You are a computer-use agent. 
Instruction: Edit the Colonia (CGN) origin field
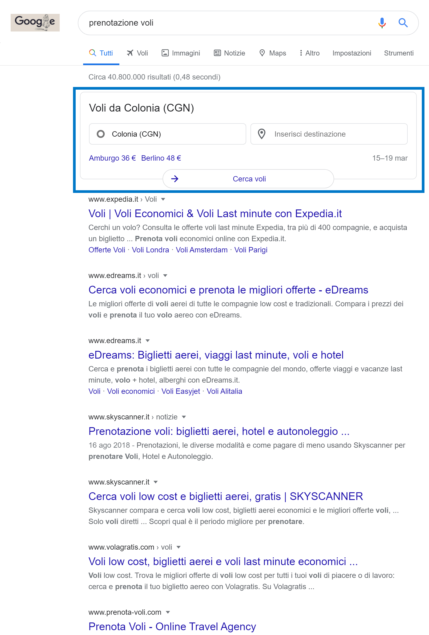pyautogui.click(x=168, y=134)
